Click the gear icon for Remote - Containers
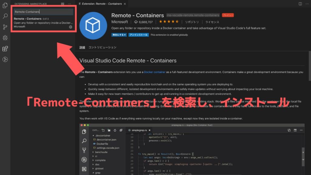Screen dimensions: 311x175 (x=70, y=27)
